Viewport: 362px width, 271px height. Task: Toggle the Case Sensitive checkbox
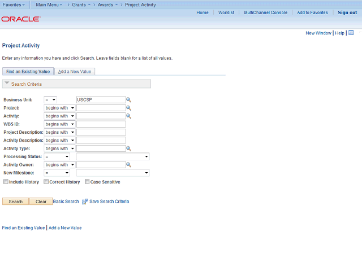coord(87,182)
